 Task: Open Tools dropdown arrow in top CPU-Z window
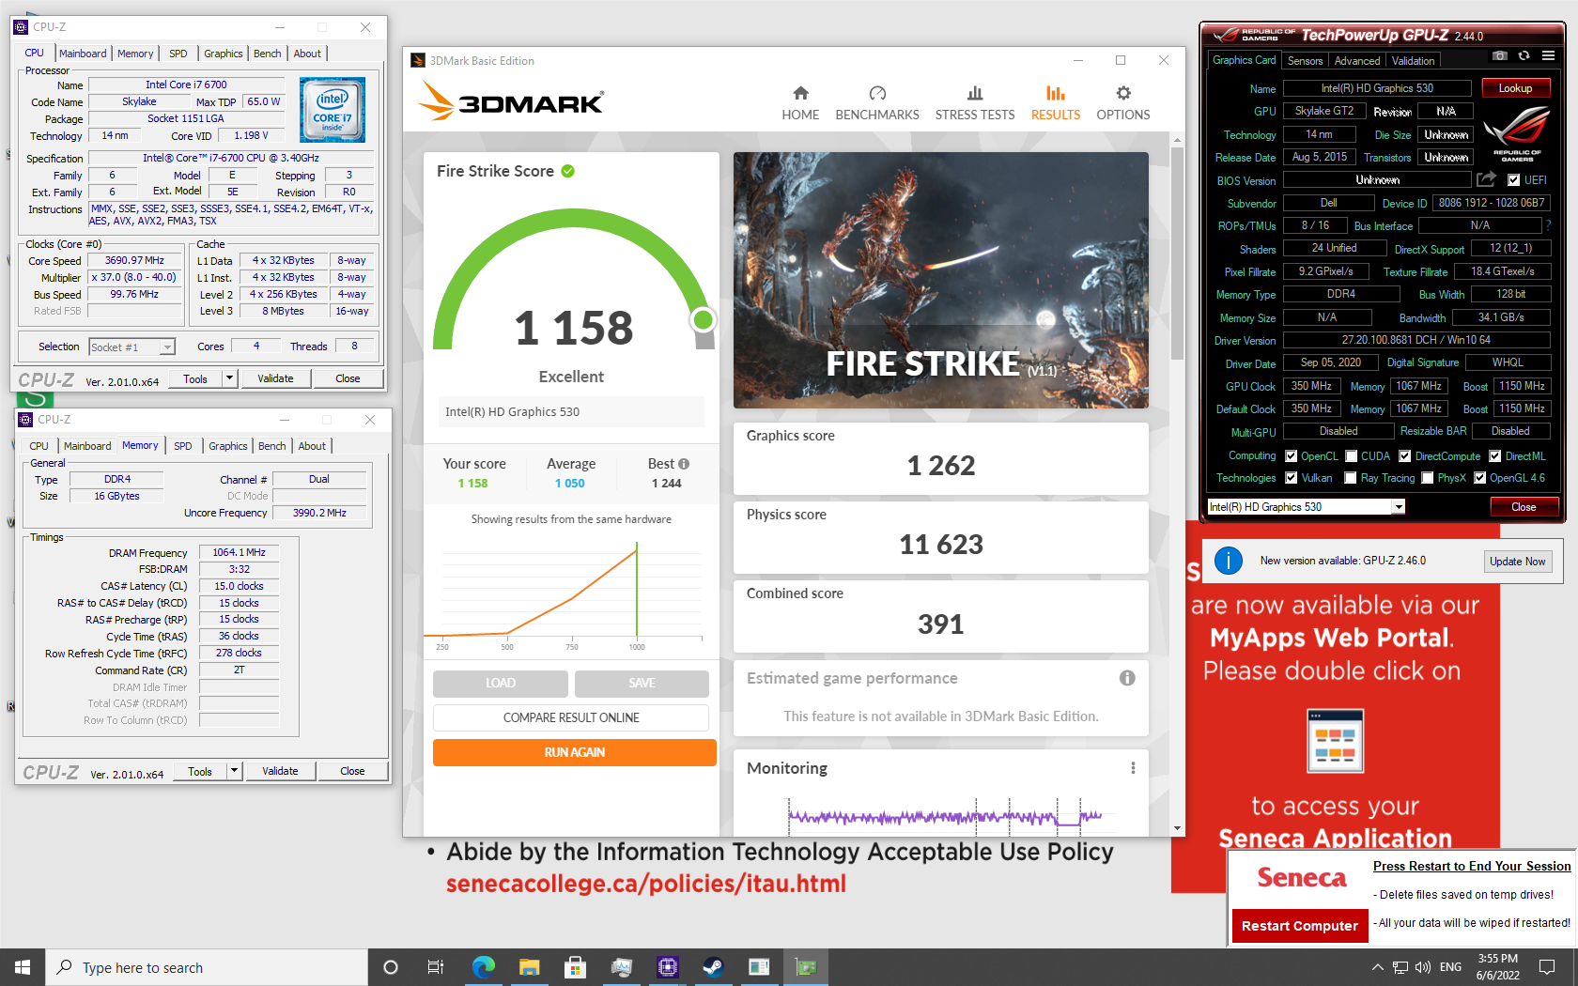pos(229,378)
